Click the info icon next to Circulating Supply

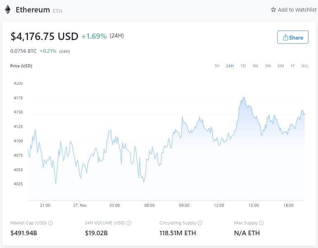click(x=200, y=223)
